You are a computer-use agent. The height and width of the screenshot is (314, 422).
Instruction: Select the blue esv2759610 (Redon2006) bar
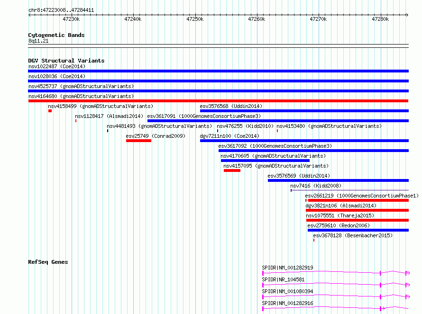(x=358, y=230)
